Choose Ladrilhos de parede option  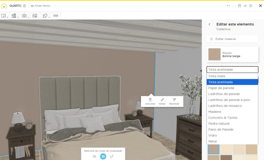[x=232, y=94]
